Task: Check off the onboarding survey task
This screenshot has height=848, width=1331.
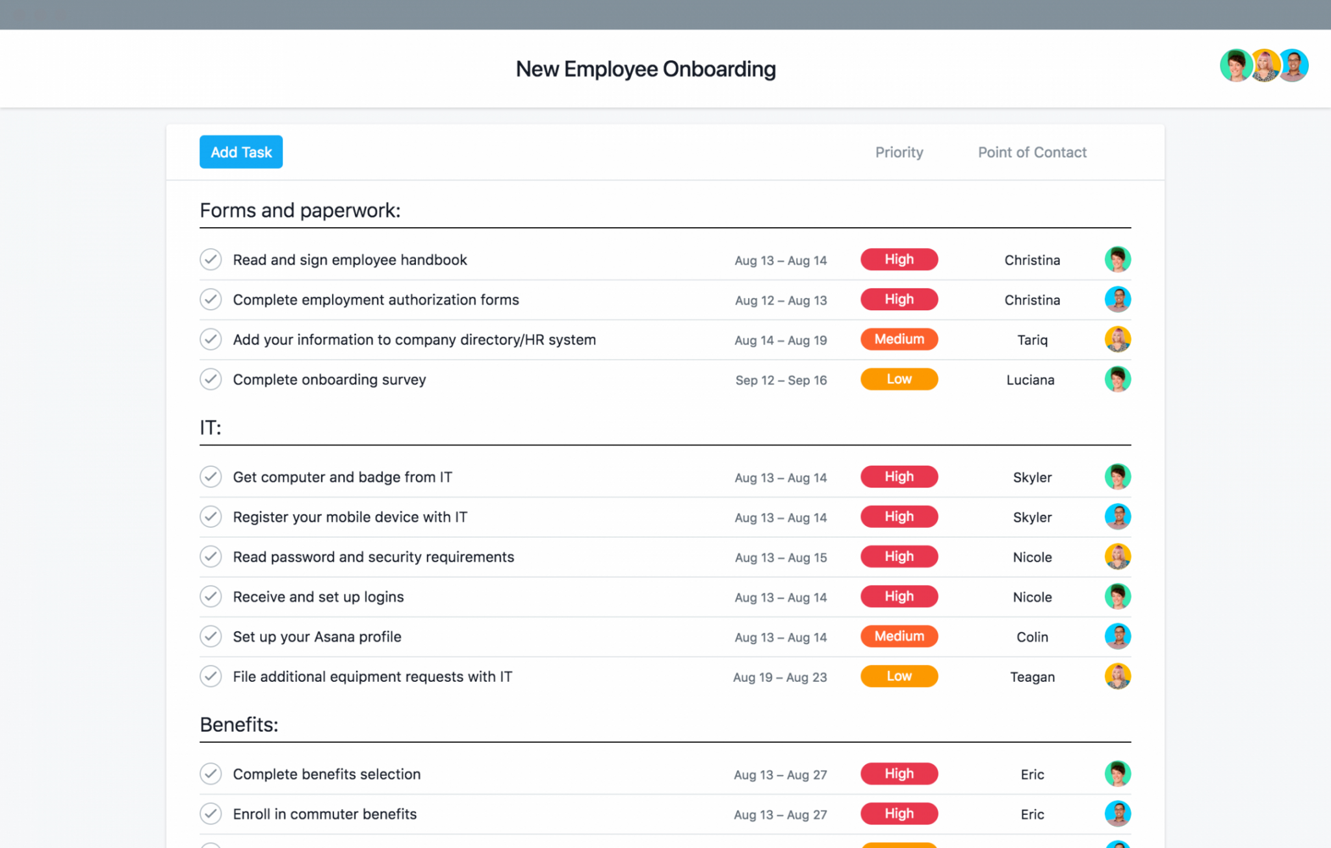Action: [211, 379]
